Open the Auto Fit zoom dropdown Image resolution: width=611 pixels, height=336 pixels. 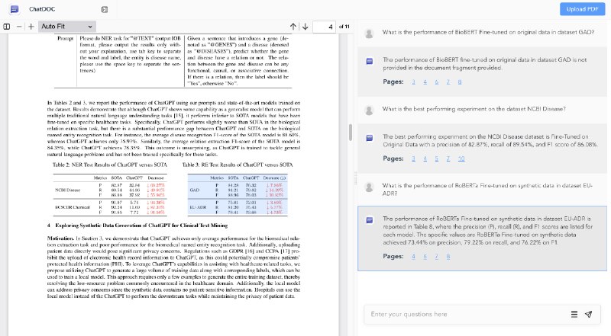(67, 27)
